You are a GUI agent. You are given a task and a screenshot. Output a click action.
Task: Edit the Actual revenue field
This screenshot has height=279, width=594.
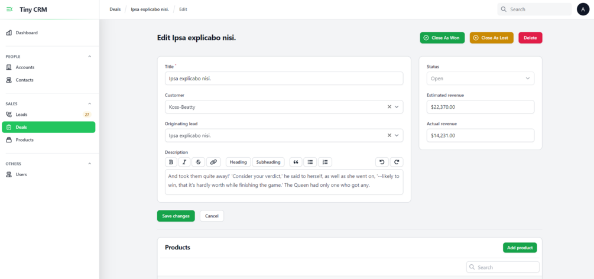481,135
